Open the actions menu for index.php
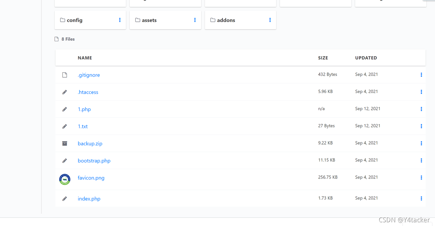The width and height of the screenshot is (435, 226). pos(421,199)
